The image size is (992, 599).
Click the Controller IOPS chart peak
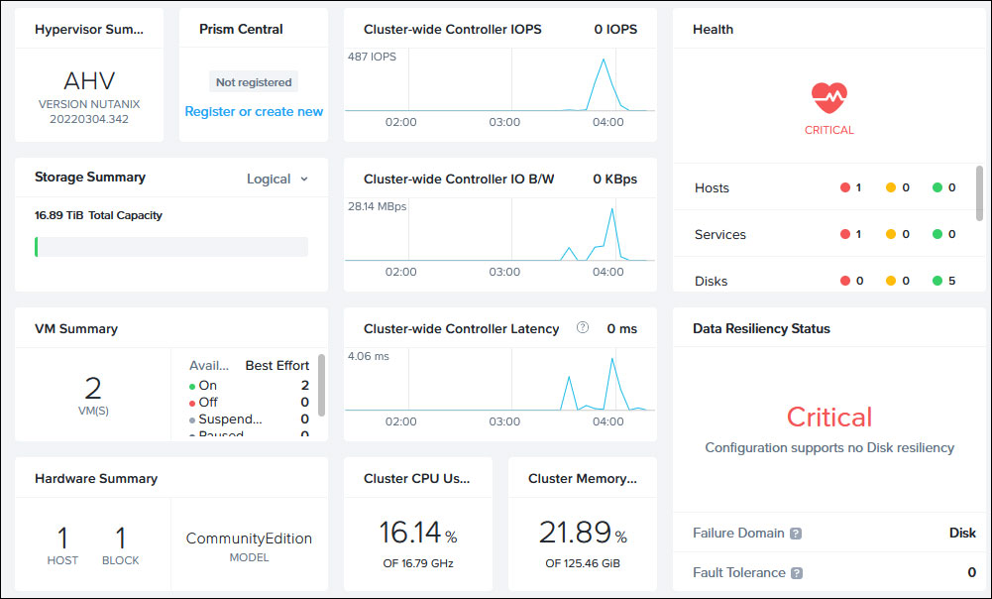(604, 60)
